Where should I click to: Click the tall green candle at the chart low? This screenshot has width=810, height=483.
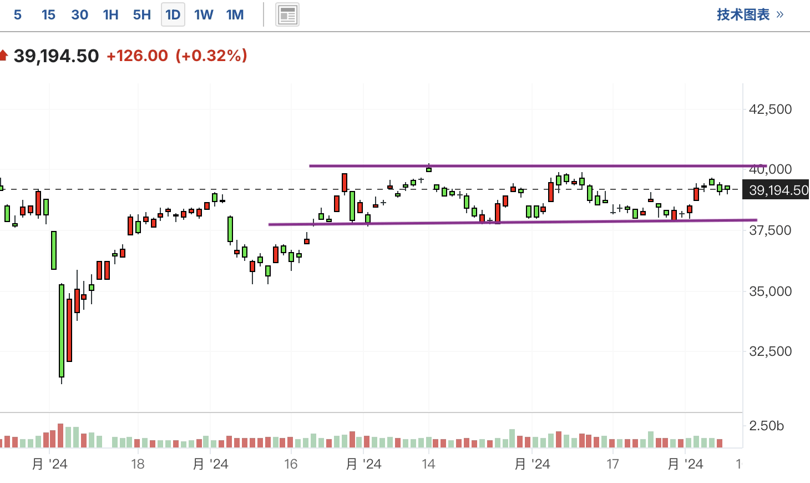tap(62, 331)
